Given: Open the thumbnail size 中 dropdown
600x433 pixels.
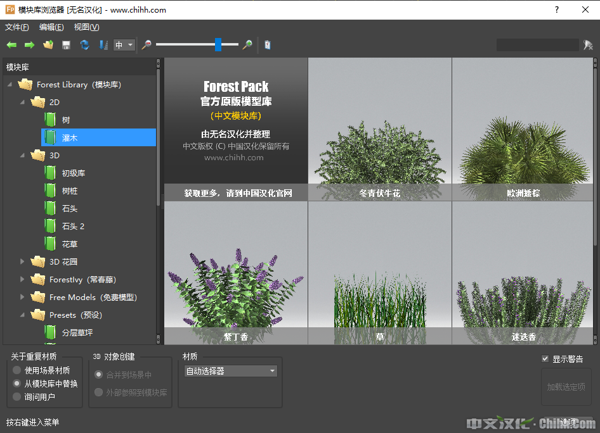Looking at the screenshot, I should pos(124,45).
